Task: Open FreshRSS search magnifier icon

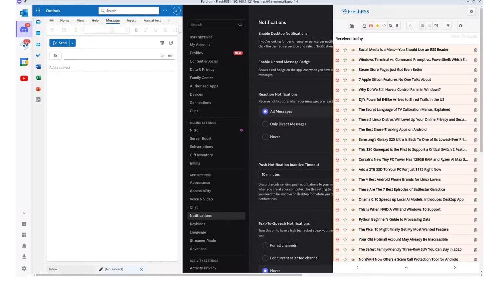Action: coord(391,26)
